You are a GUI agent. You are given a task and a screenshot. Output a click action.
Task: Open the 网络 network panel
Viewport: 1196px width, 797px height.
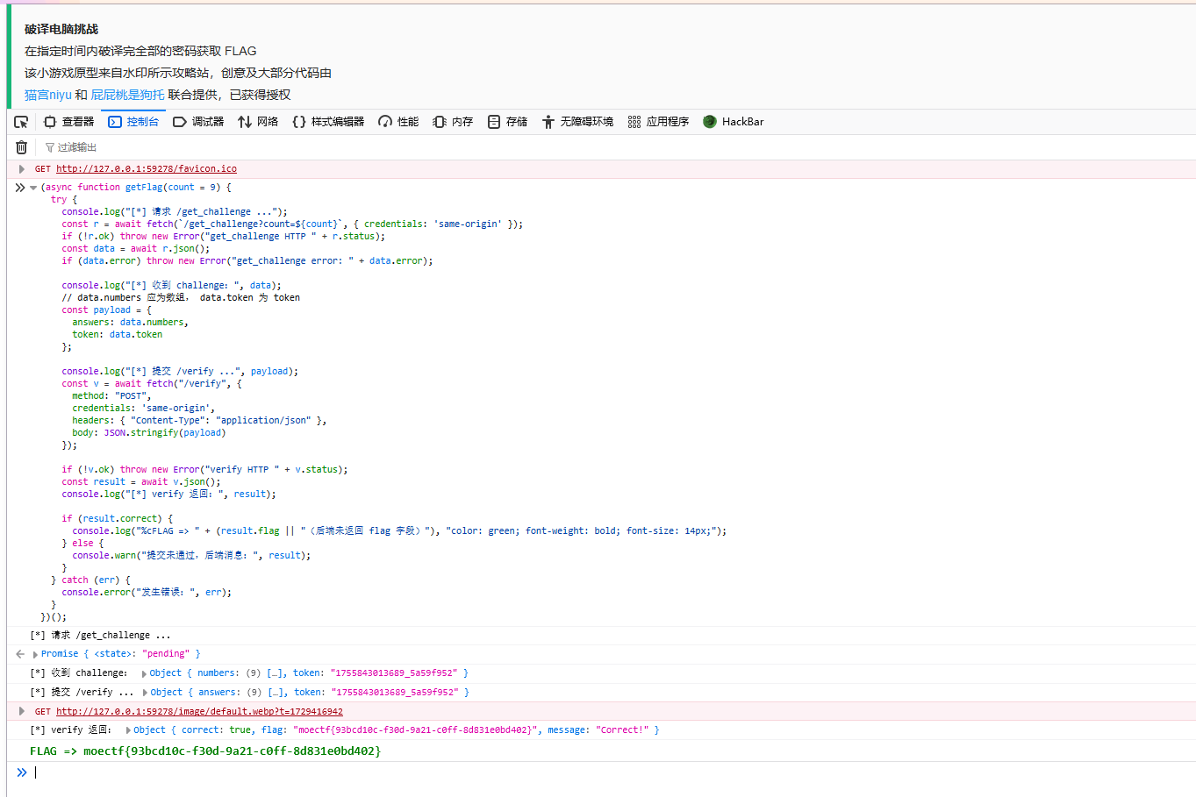point(258,122)
